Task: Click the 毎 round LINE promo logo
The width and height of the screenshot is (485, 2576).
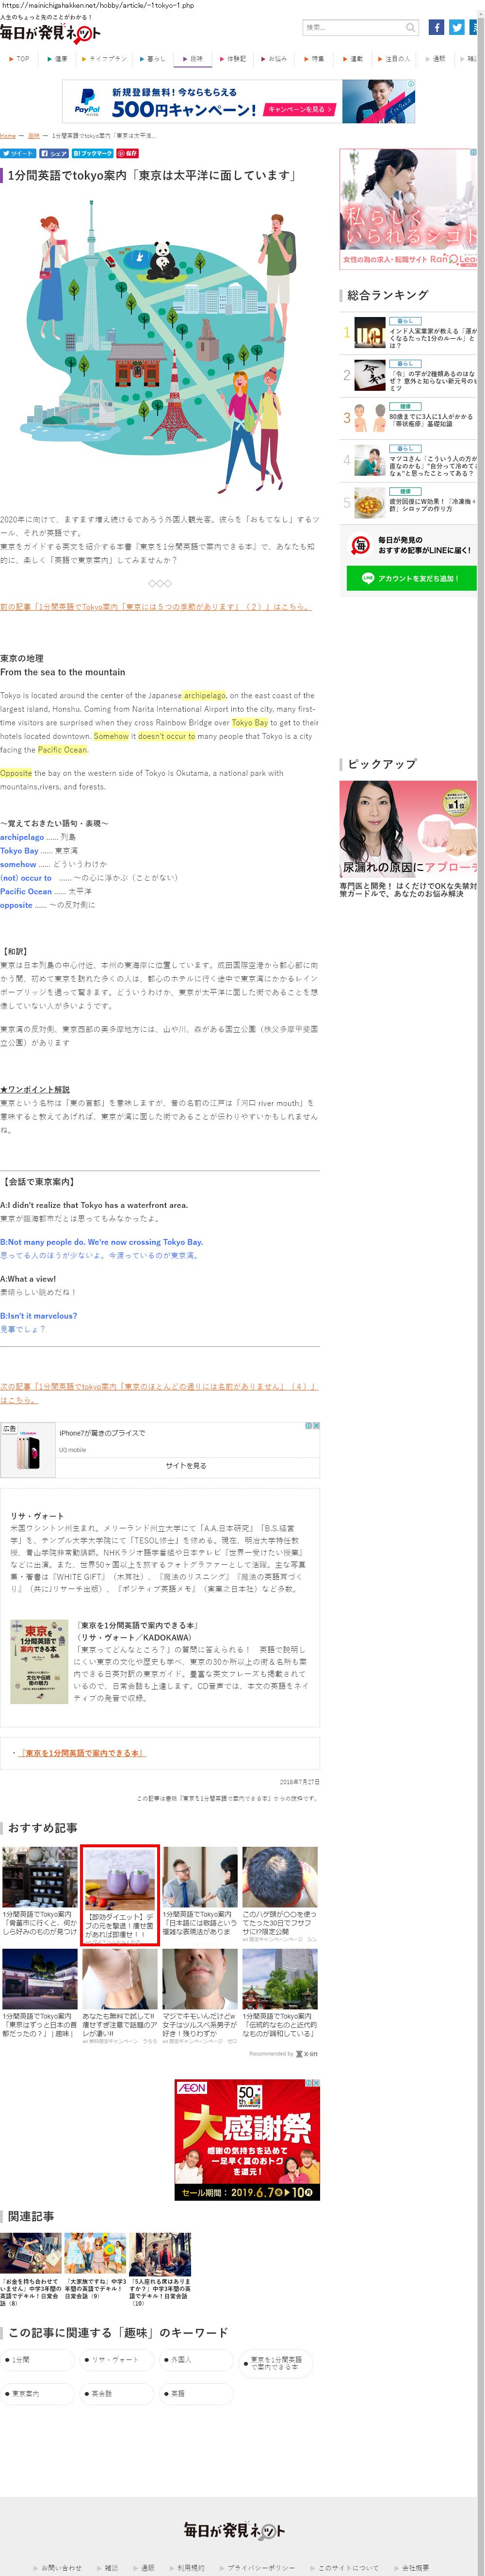Action: [360, 545]
